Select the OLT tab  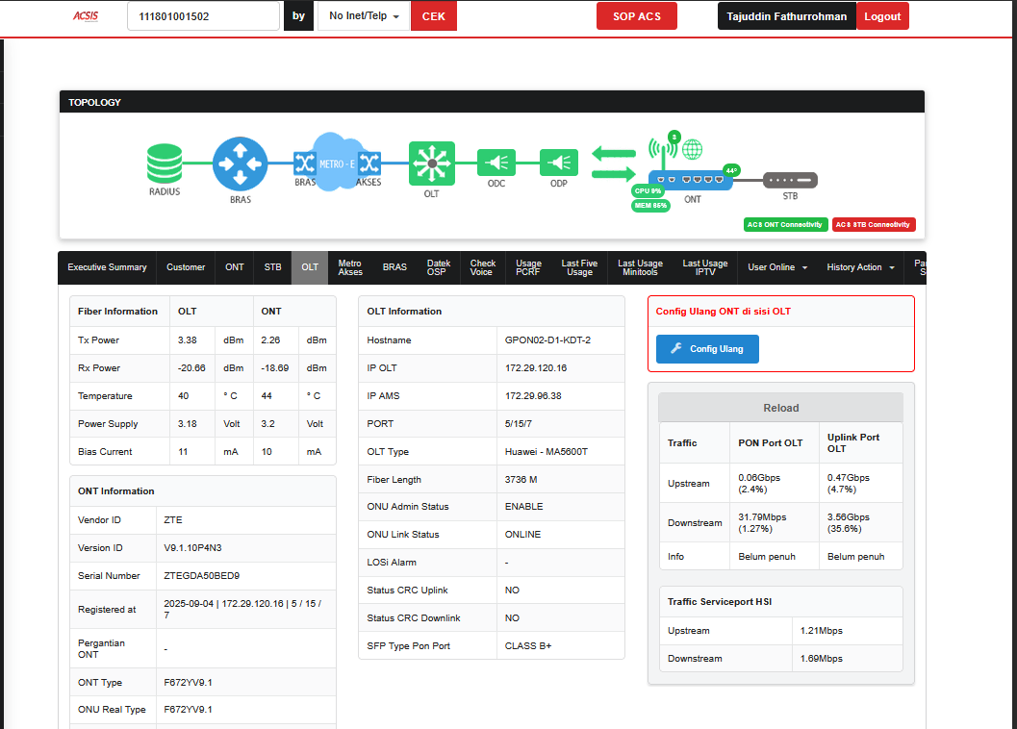pos(310,267)
